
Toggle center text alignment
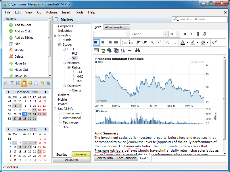coord(103,42)
